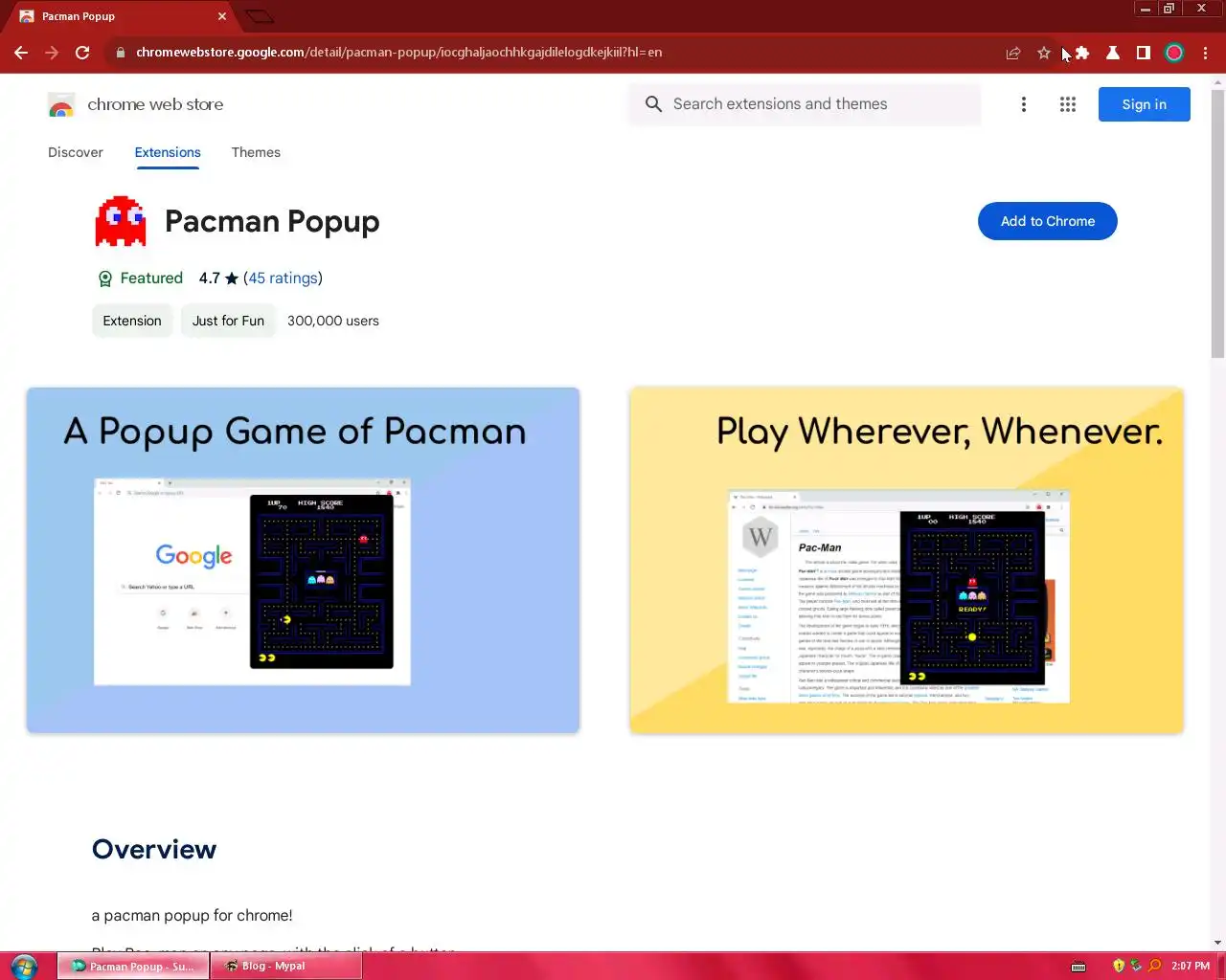The width and height of the screenshot is (1226, 980).
Task: Open a new tab with the tab-strip button
Action: (260, 16)
